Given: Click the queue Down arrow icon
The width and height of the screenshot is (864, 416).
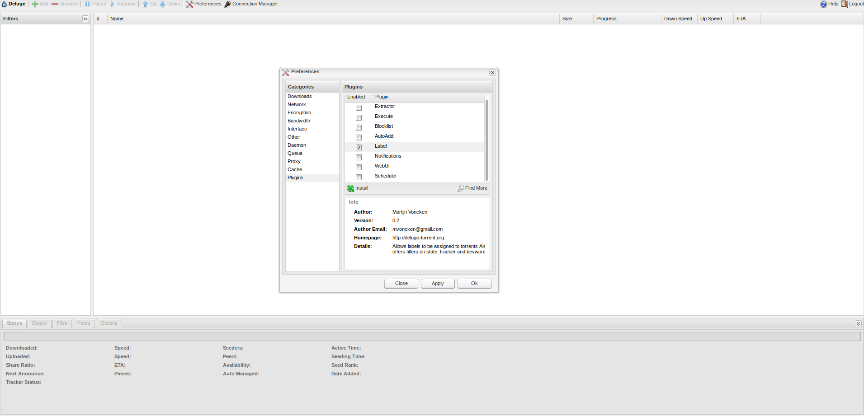Looking at the screenshot, I should coord(162,4).
